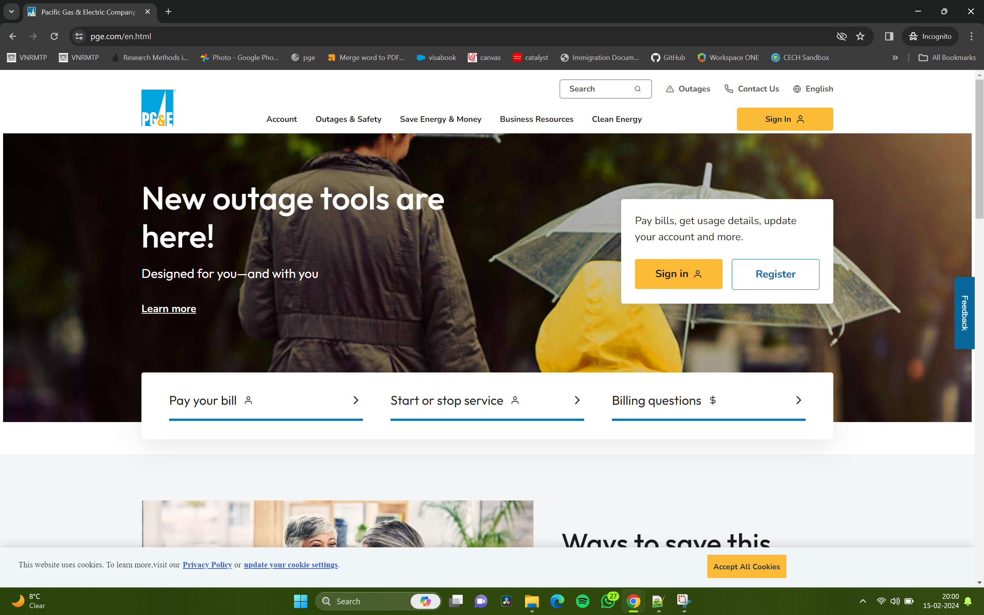
Task: Open the Outages & Safety menu
Action: [348, 119]
